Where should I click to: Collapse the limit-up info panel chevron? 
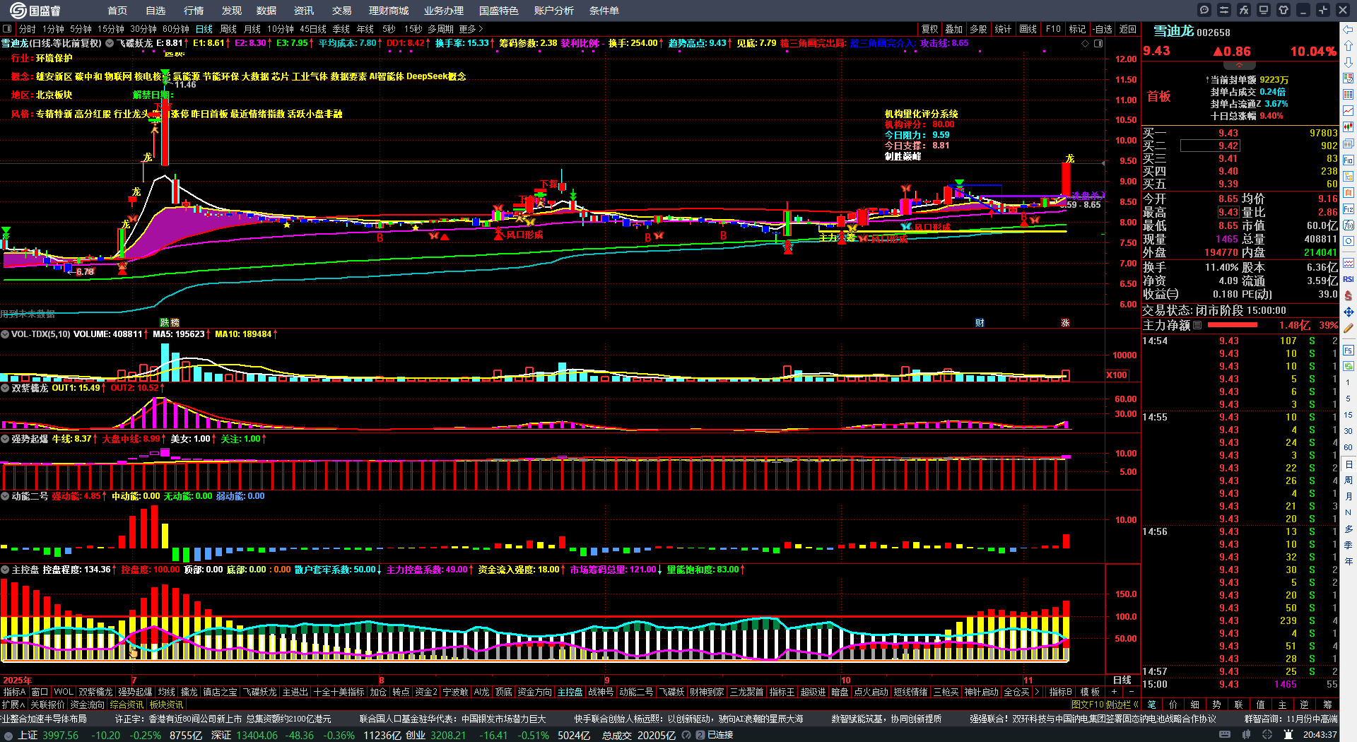pyautogui.click(x=1238, y=64)
